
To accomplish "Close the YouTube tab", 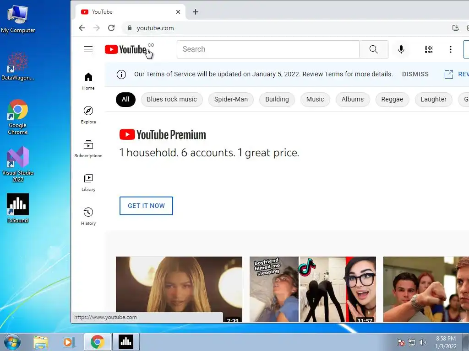I will point(178,12).
